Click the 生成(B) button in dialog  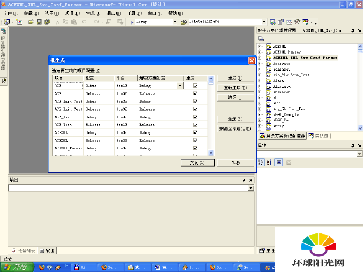tap(235, 78)
